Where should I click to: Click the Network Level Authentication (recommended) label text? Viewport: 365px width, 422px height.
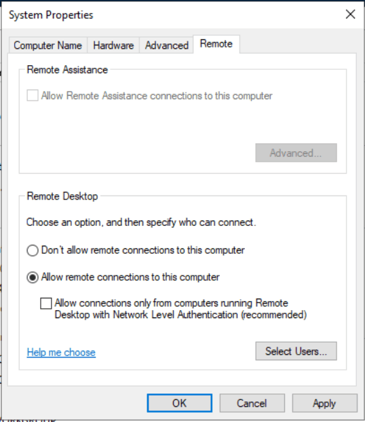[x=180, y=309]
